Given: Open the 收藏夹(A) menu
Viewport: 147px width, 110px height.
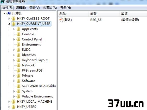Looking at the screenshot, I should click(x=50, y=8).
